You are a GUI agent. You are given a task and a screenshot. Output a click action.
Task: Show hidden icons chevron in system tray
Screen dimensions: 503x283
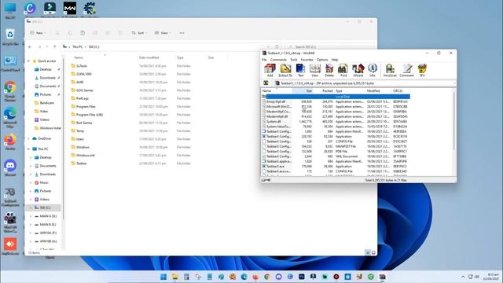pos(463,277)
